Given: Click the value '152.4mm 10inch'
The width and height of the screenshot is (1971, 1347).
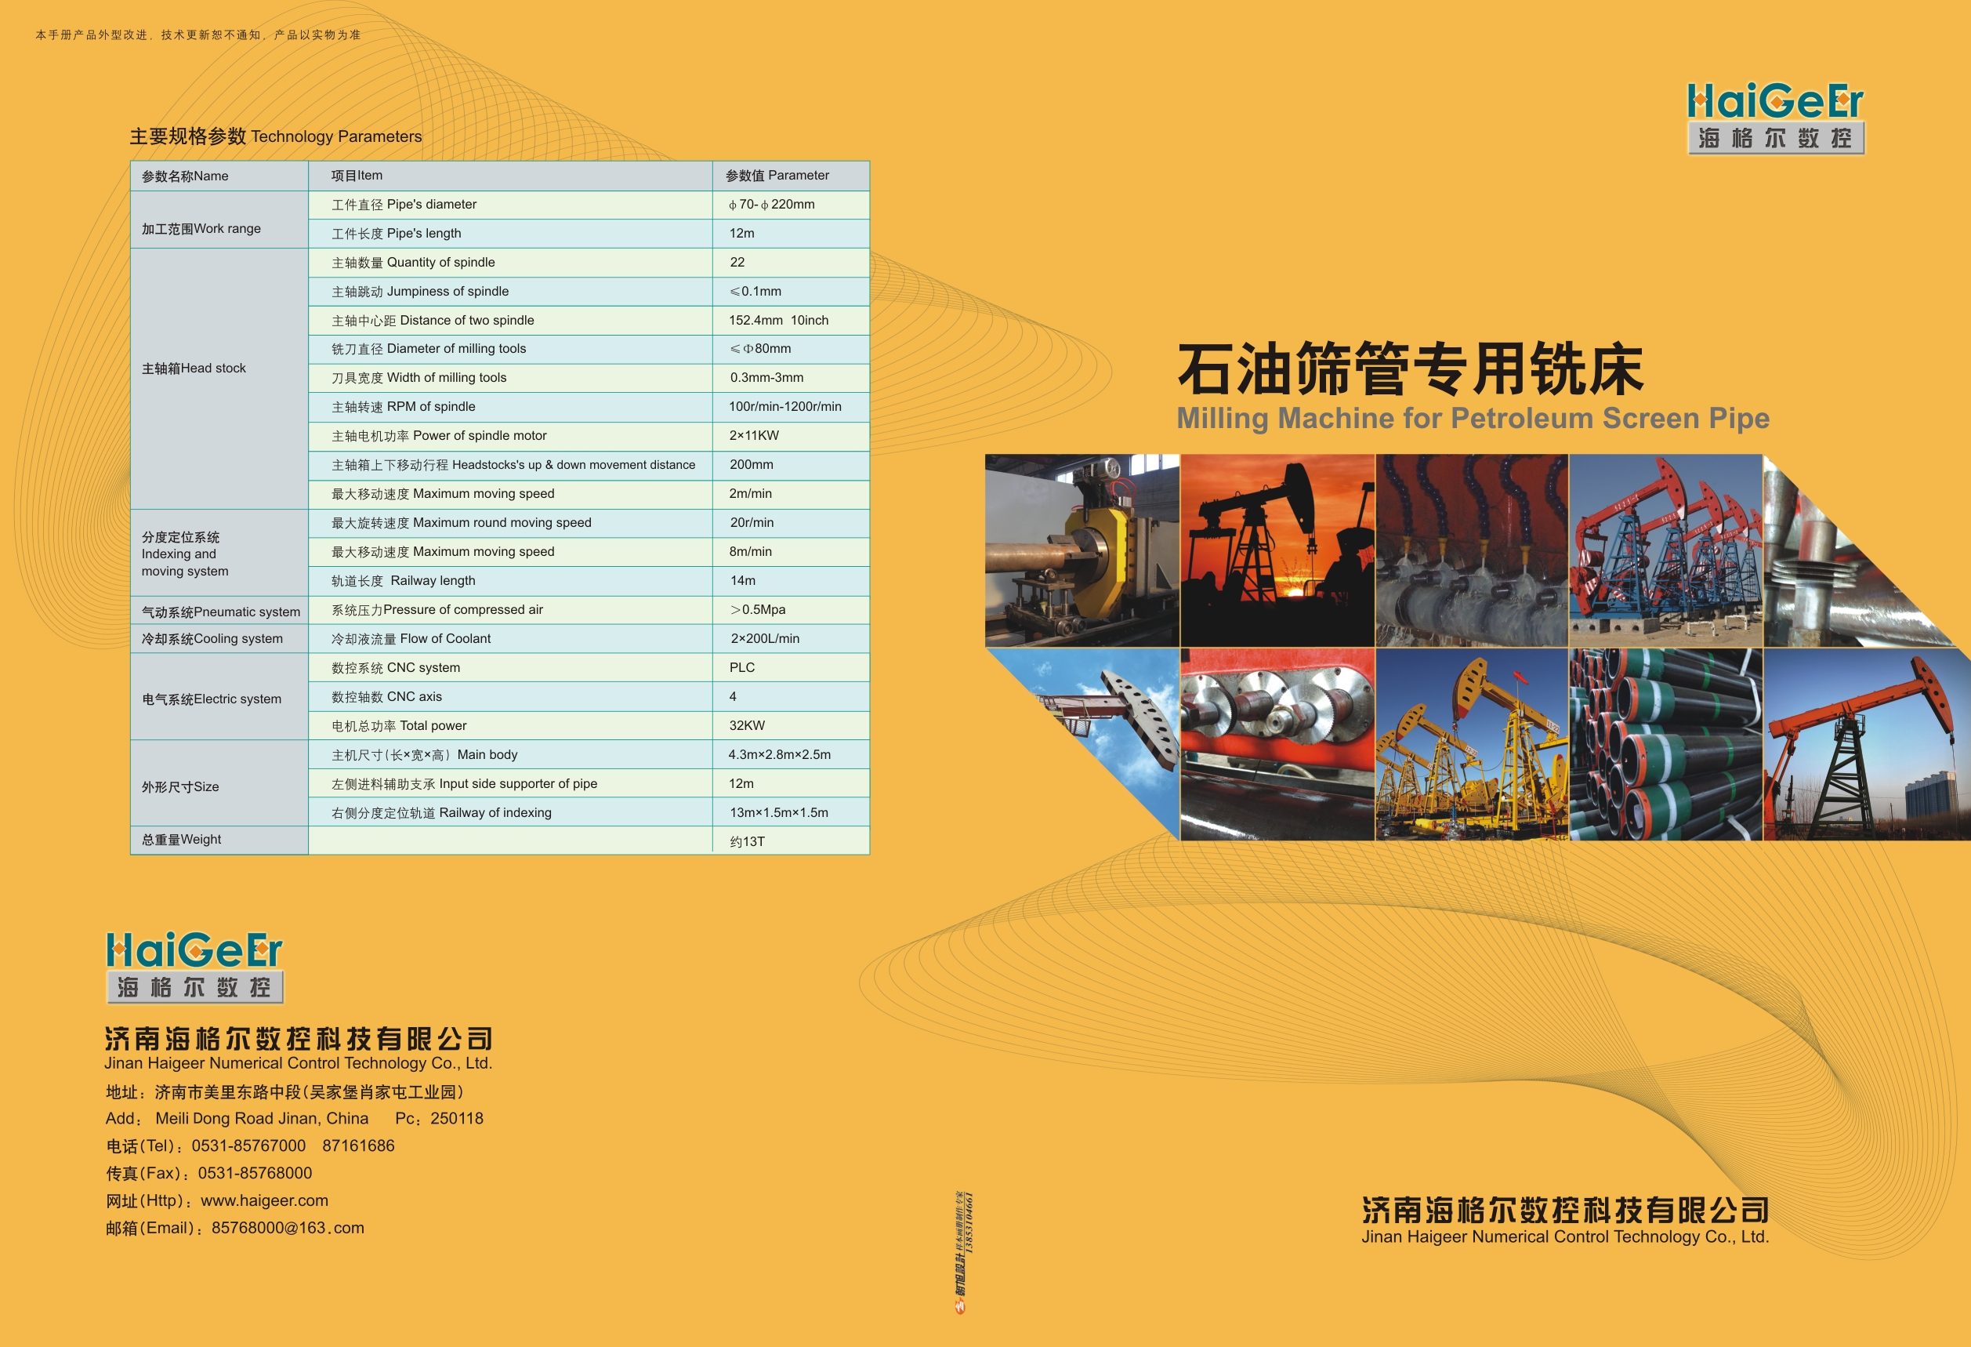Looking at the screenshot, I should (x=778, y=321).
